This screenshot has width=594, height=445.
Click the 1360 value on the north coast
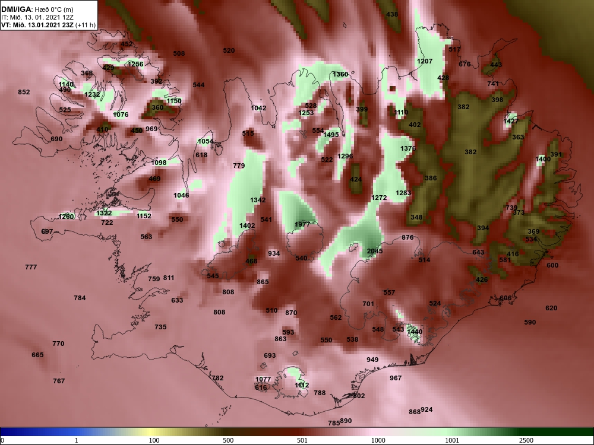point(340,74)
